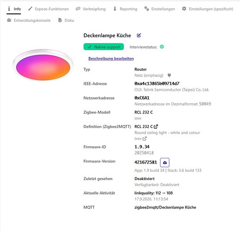Click the Round ceilng light description
This screenshot has width=240, height=231.
(x=167, y=132)
